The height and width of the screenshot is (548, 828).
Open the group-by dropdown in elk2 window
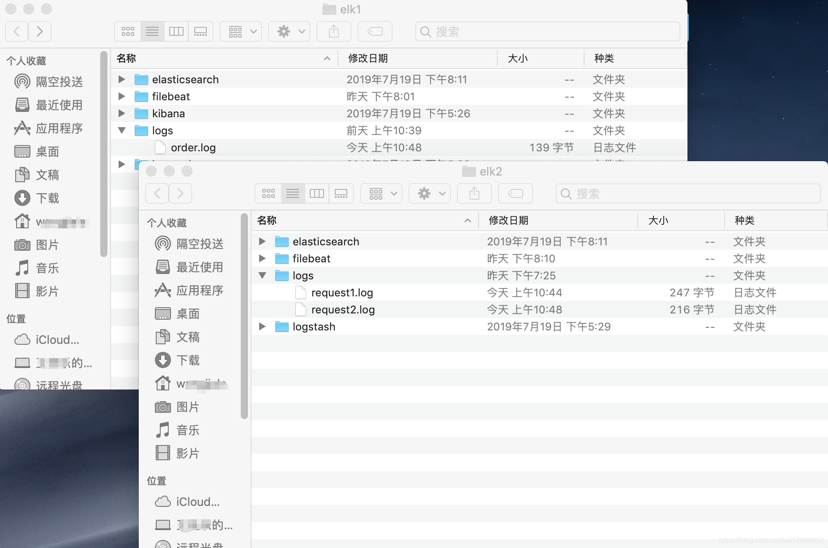[381, 193]
